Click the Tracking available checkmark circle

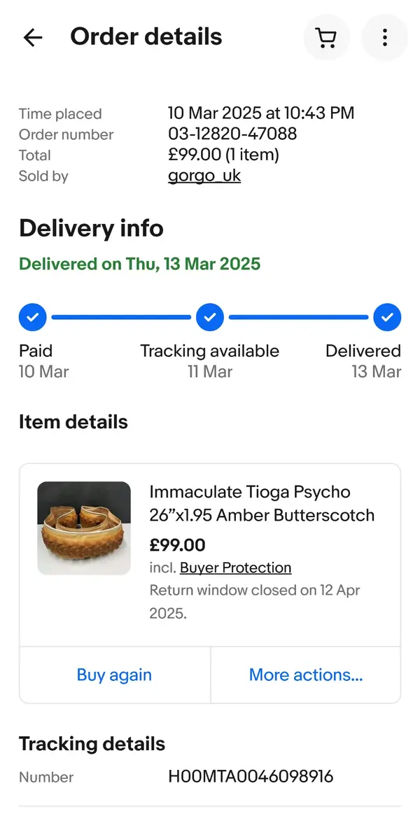coord(210,317)
